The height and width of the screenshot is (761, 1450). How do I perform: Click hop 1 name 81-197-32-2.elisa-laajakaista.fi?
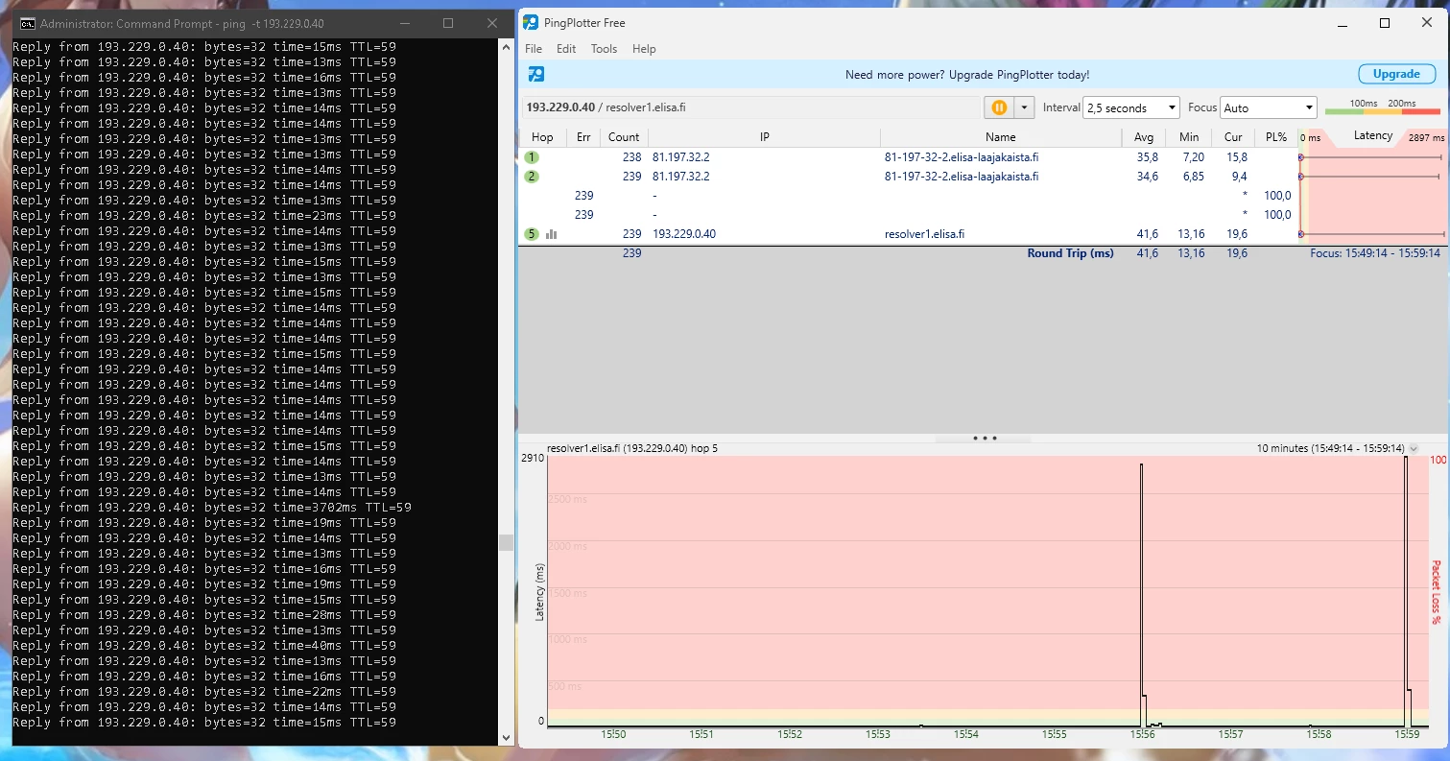point(962,157)
